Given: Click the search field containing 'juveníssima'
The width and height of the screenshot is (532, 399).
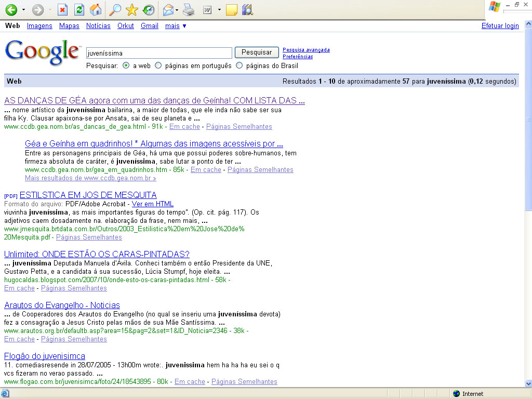Looking at the screenshot, I should coord(158,53).
